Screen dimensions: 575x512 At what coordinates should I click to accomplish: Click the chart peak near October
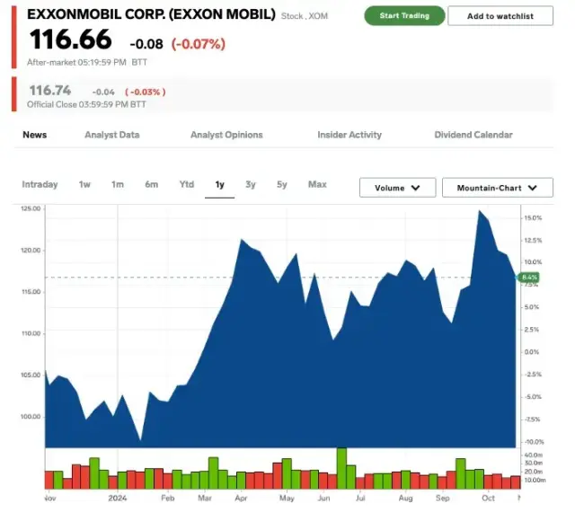[481, 211]
